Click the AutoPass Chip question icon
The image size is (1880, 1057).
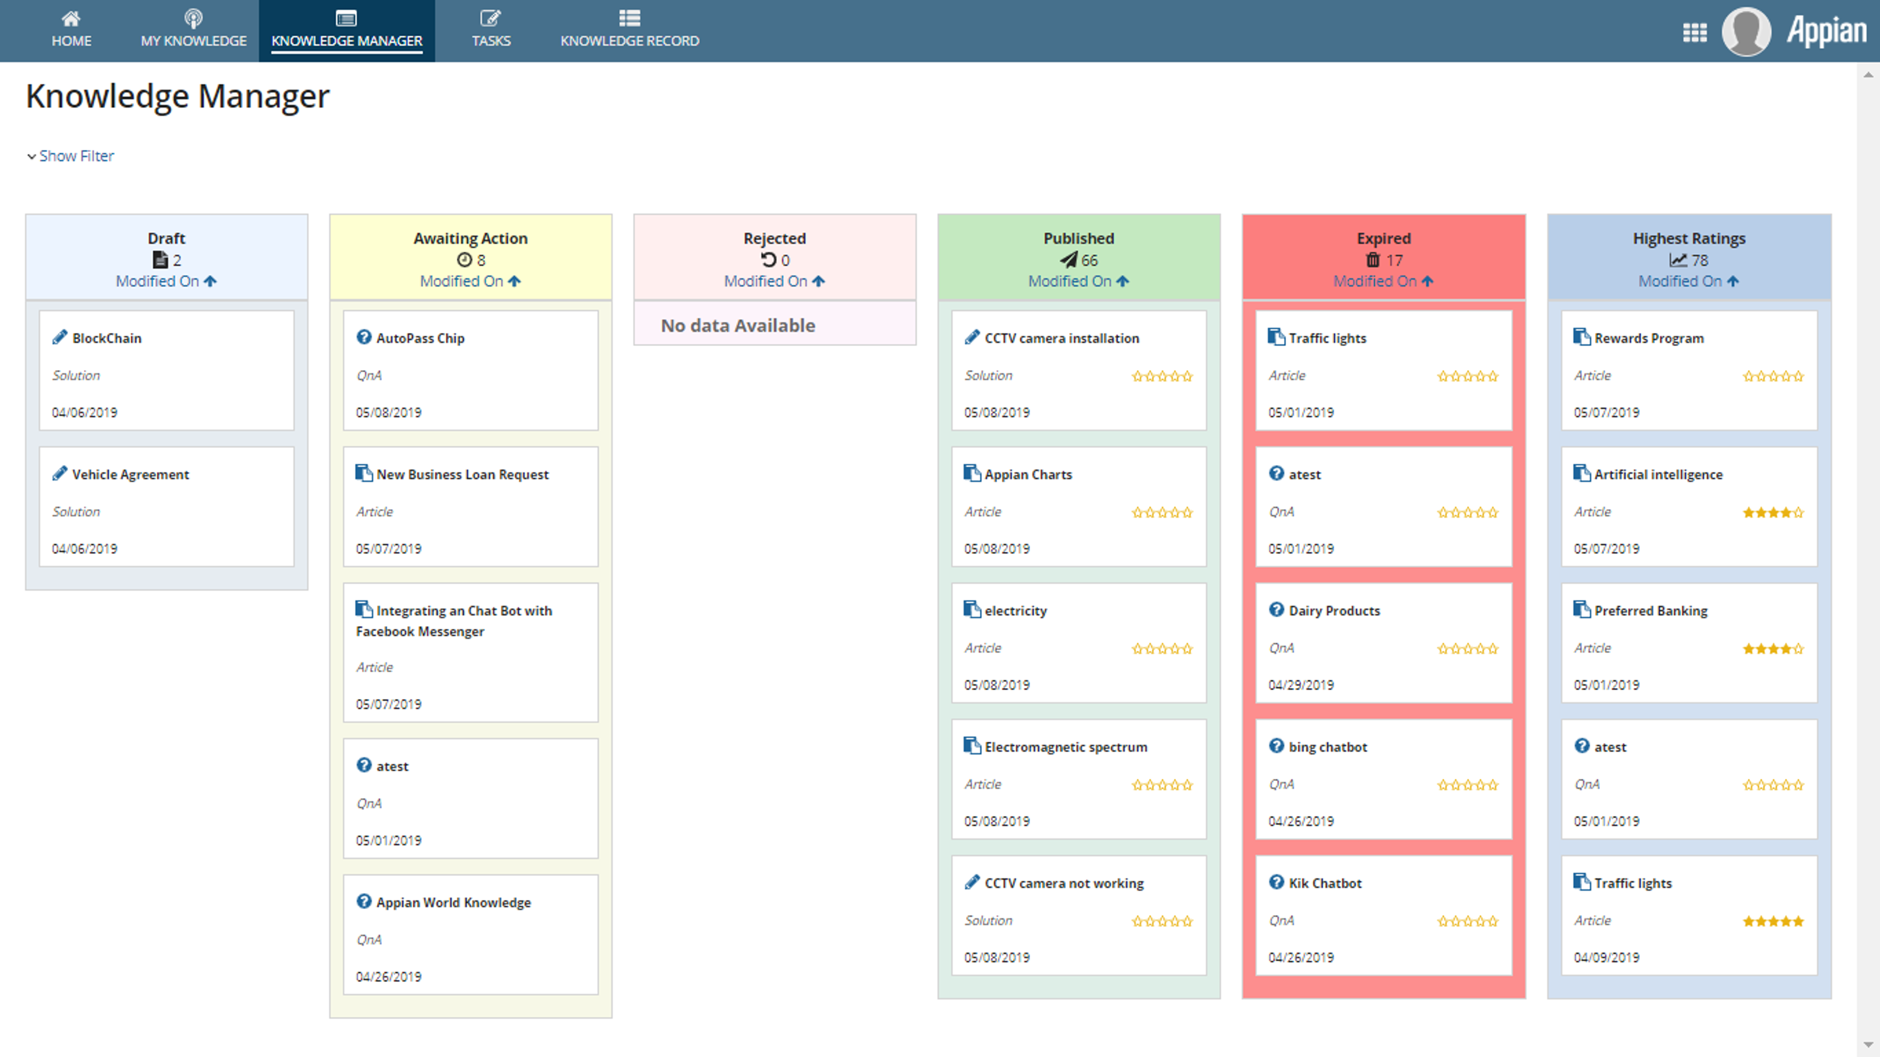(x=364, y=337)
